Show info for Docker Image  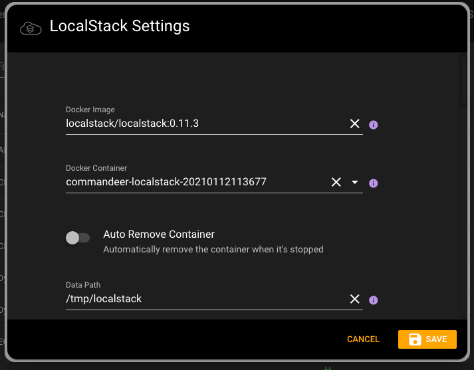[374, 125]
